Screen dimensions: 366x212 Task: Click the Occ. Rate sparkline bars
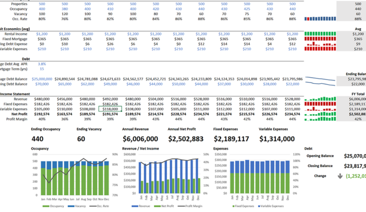[x=320, y=19]
